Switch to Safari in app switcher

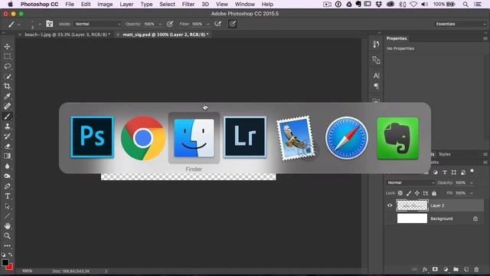click(347, 138)
